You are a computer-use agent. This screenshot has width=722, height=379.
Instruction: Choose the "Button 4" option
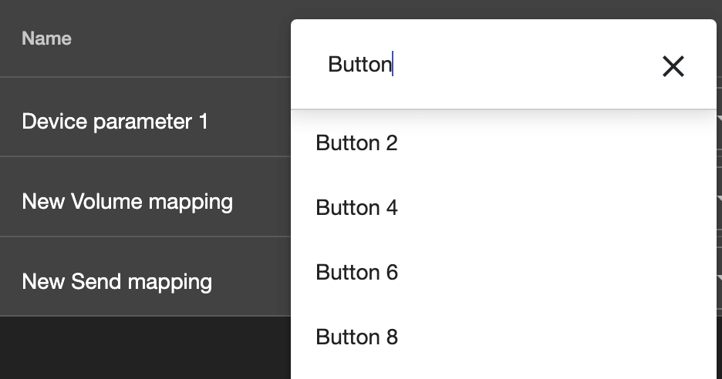click(356, 208)
